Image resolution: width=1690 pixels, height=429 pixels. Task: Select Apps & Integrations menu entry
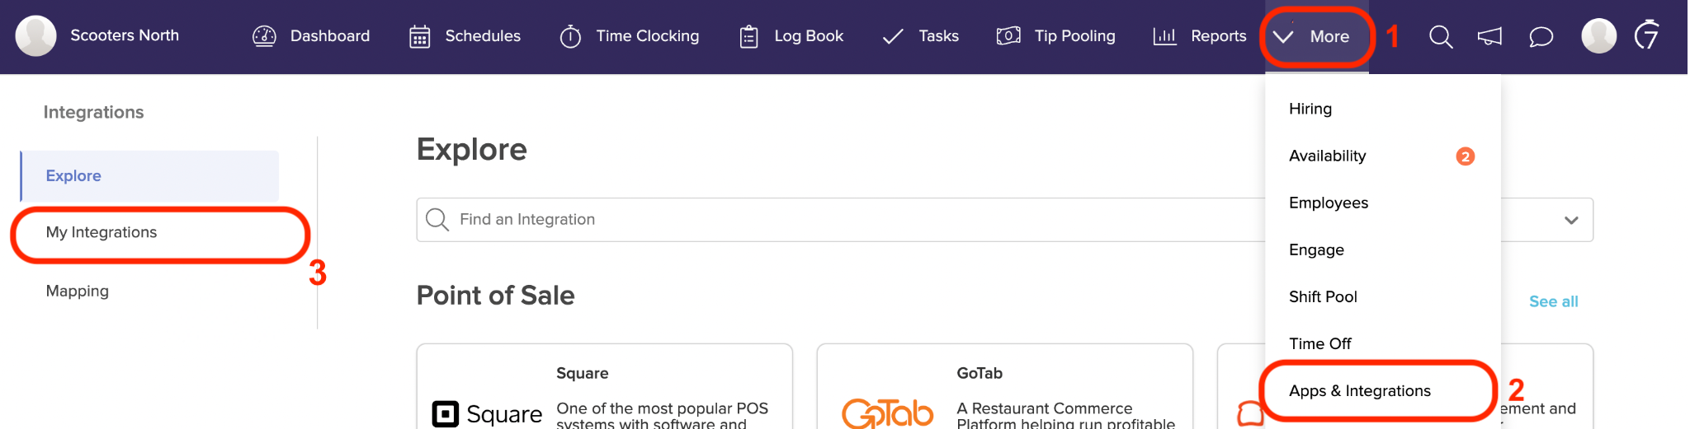(x=1360, y=390)
